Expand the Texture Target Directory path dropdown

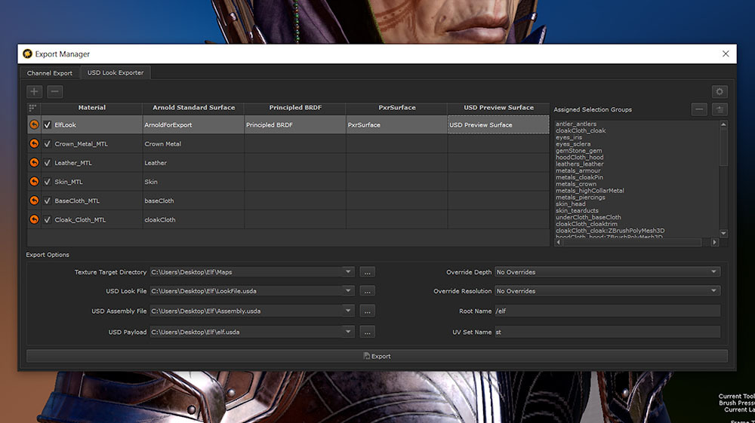coord(348,272)
